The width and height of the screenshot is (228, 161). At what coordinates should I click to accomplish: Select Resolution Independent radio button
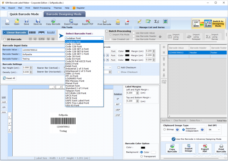[x=184, y=130]
